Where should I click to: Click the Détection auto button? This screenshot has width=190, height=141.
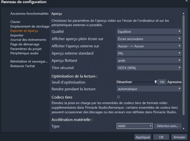click(168, 126)
